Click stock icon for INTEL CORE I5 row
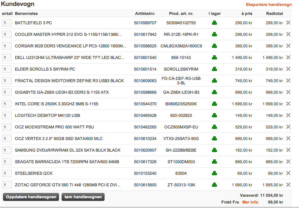The height and width of the screenshot is (208, 299). coord(215,104)
